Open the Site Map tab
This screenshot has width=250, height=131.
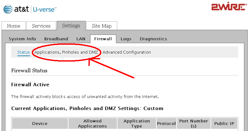click(102, 26)
